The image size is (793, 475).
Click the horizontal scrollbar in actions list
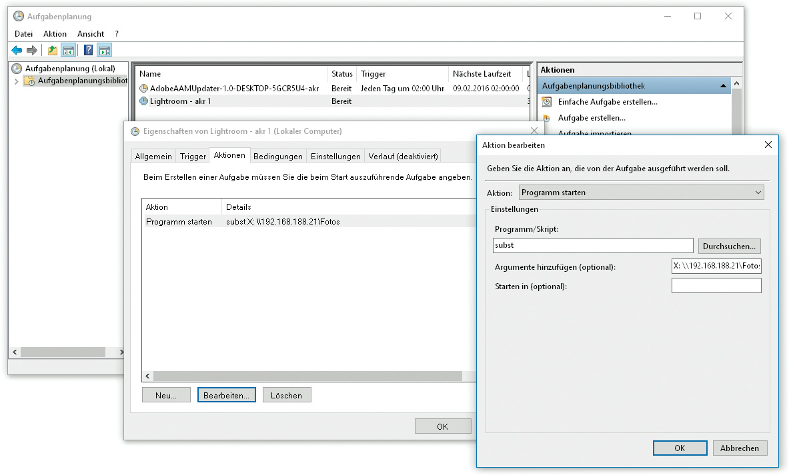coord(307,376)
